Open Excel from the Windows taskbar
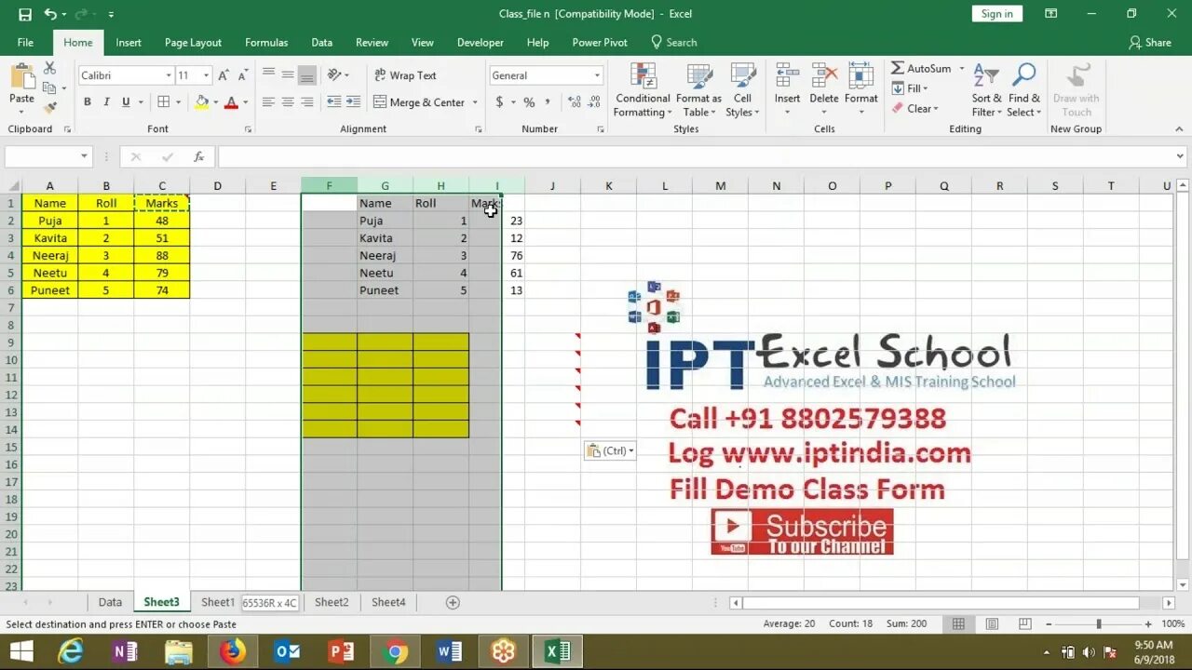This screenshot has height=670, width=1192. (558, 652)
